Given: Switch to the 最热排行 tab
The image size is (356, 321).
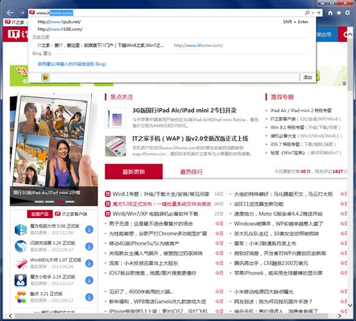Looking at the screenshot, I should (x=191, y=172).
